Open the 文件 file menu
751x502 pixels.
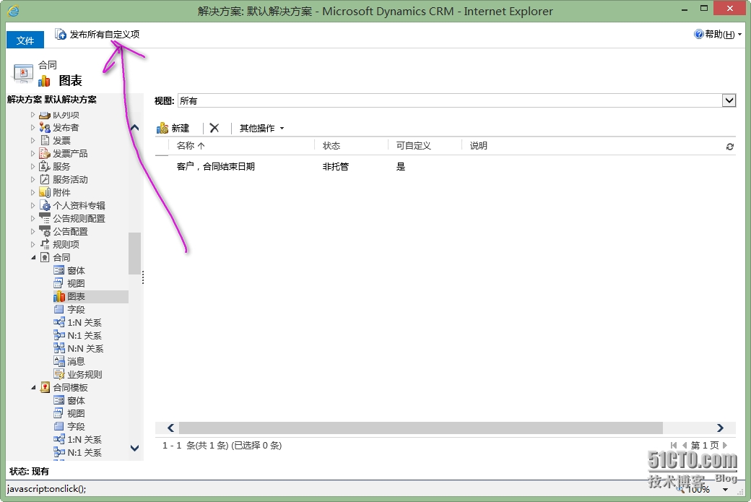coord(25,40)
